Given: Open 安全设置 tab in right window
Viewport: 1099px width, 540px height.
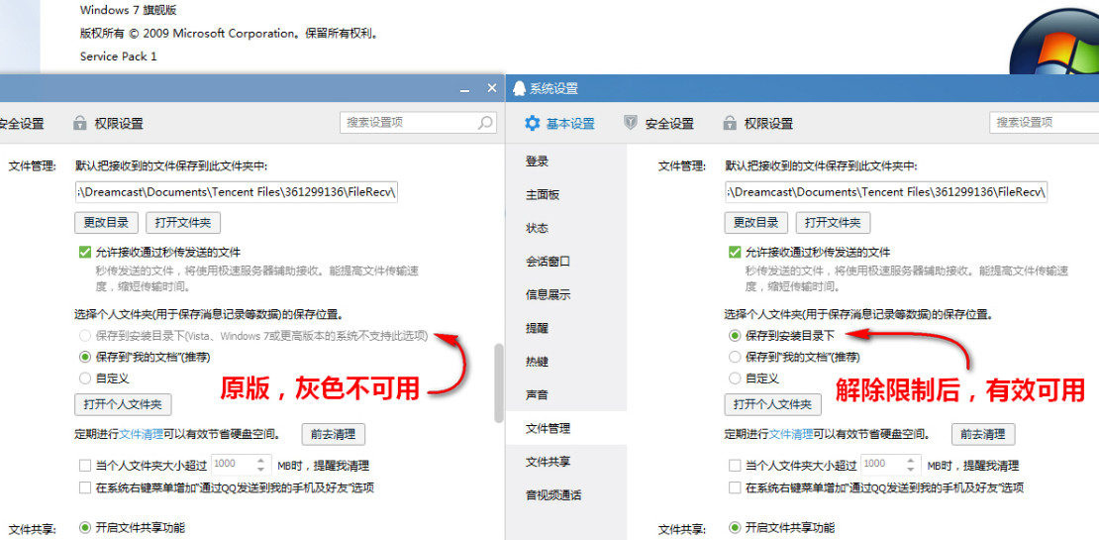Looking at the screenshot, I should pos(658,124).
